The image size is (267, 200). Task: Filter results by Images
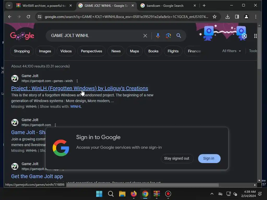click(x=45, y=51)
